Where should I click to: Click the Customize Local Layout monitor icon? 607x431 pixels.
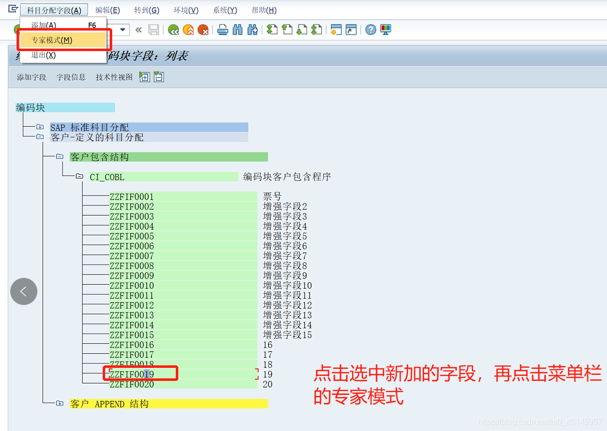click(385, 30)
